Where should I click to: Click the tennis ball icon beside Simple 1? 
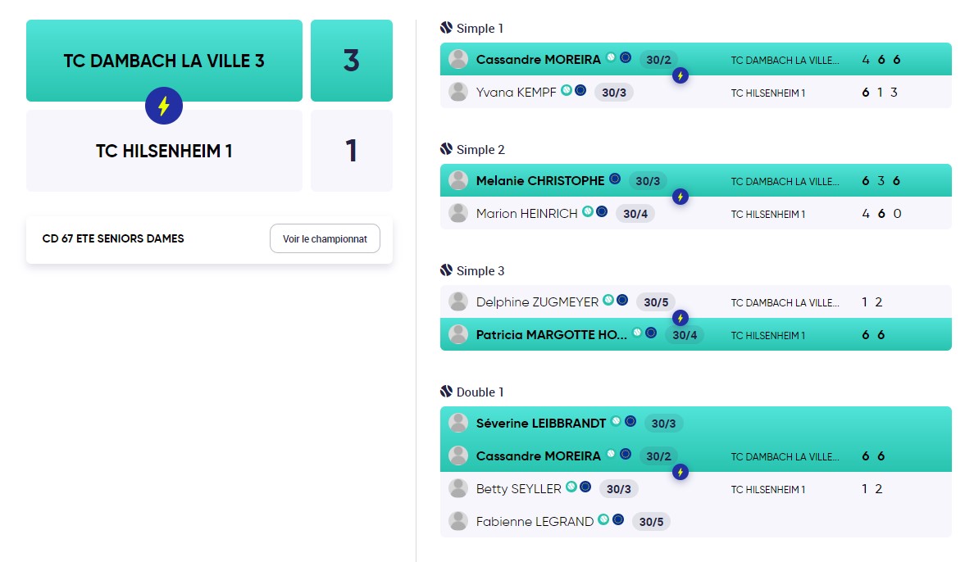click(x=446, y=27)
